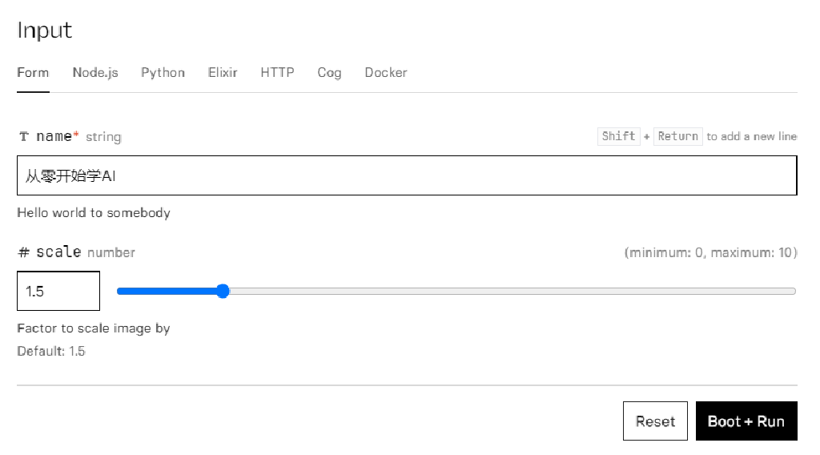Screen dimensions: 820x455
Task: Click the scale number input box
Action: 58,291
